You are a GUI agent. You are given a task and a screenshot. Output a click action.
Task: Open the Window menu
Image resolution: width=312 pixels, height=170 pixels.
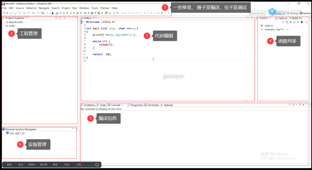click(84, 8)
